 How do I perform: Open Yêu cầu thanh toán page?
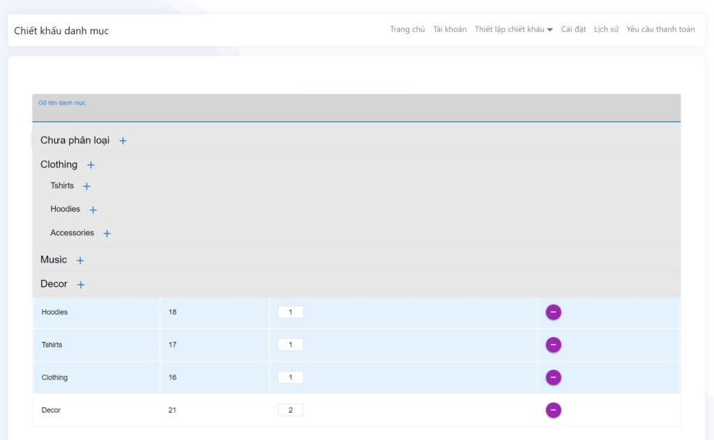(660, 29)
